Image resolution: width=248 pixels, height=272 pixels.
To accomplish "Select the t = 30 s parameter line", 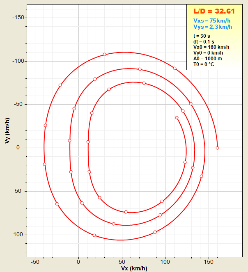I will pyautogui.click(x=202, y=36).
